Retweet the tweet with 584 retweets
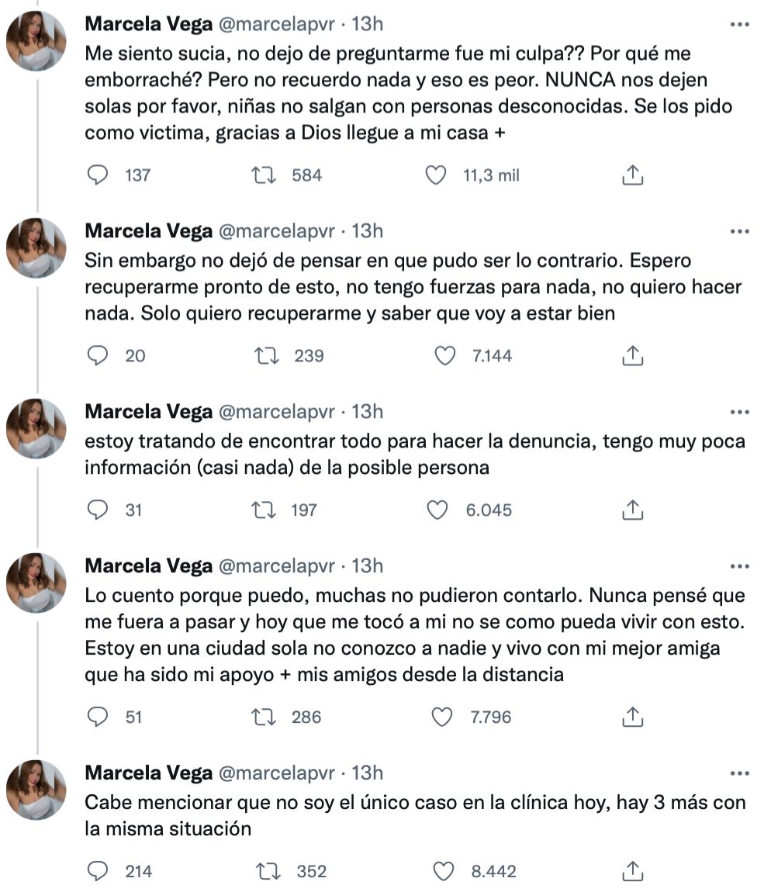771x892 pixels. coord(264,175)
